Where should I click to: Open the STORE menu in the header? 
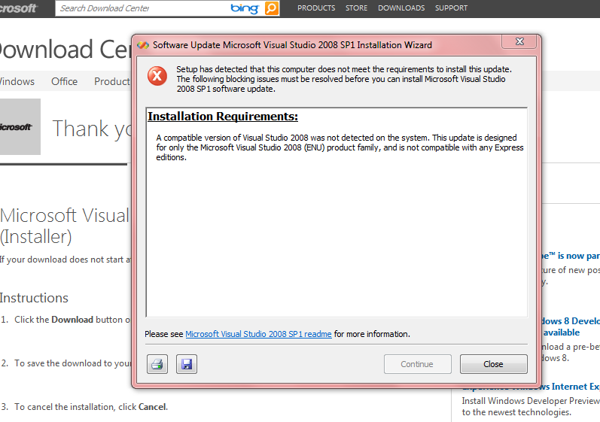(x=356, y=8)
